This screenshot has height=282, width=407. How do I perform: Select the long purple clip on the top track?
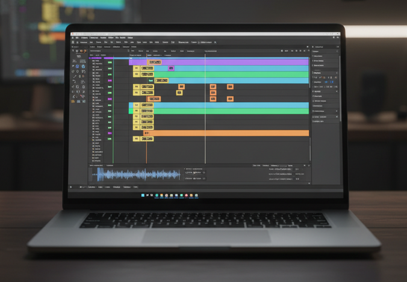coord(241,61)
